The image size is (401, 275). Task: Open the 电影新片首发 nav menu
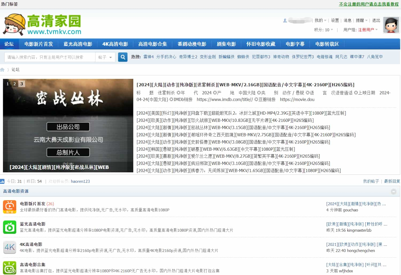click(x=39, y=44)
